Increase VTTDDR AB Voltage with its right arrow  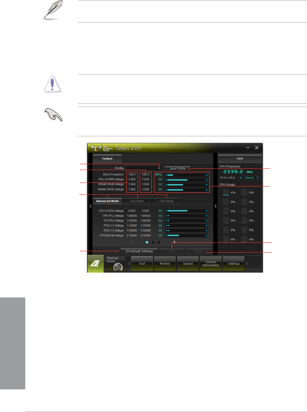click(x=207, y=235)
